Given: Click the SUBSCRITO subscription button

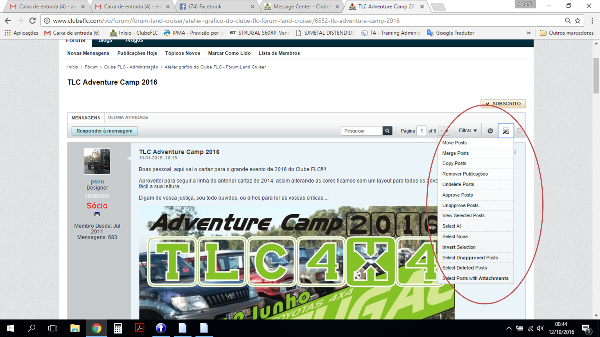Looking at the screenshot, I should tap(503, 104).
